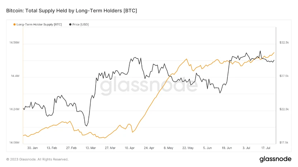
Task: Jump to the 10. Apr date marker
Action: point(129,148)
